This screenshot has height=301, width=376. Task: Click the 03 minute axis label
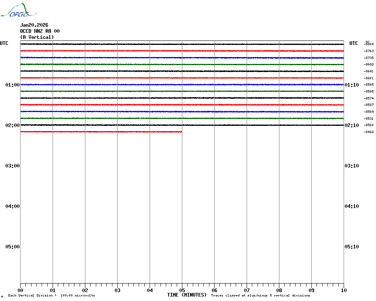click(118, 290)
